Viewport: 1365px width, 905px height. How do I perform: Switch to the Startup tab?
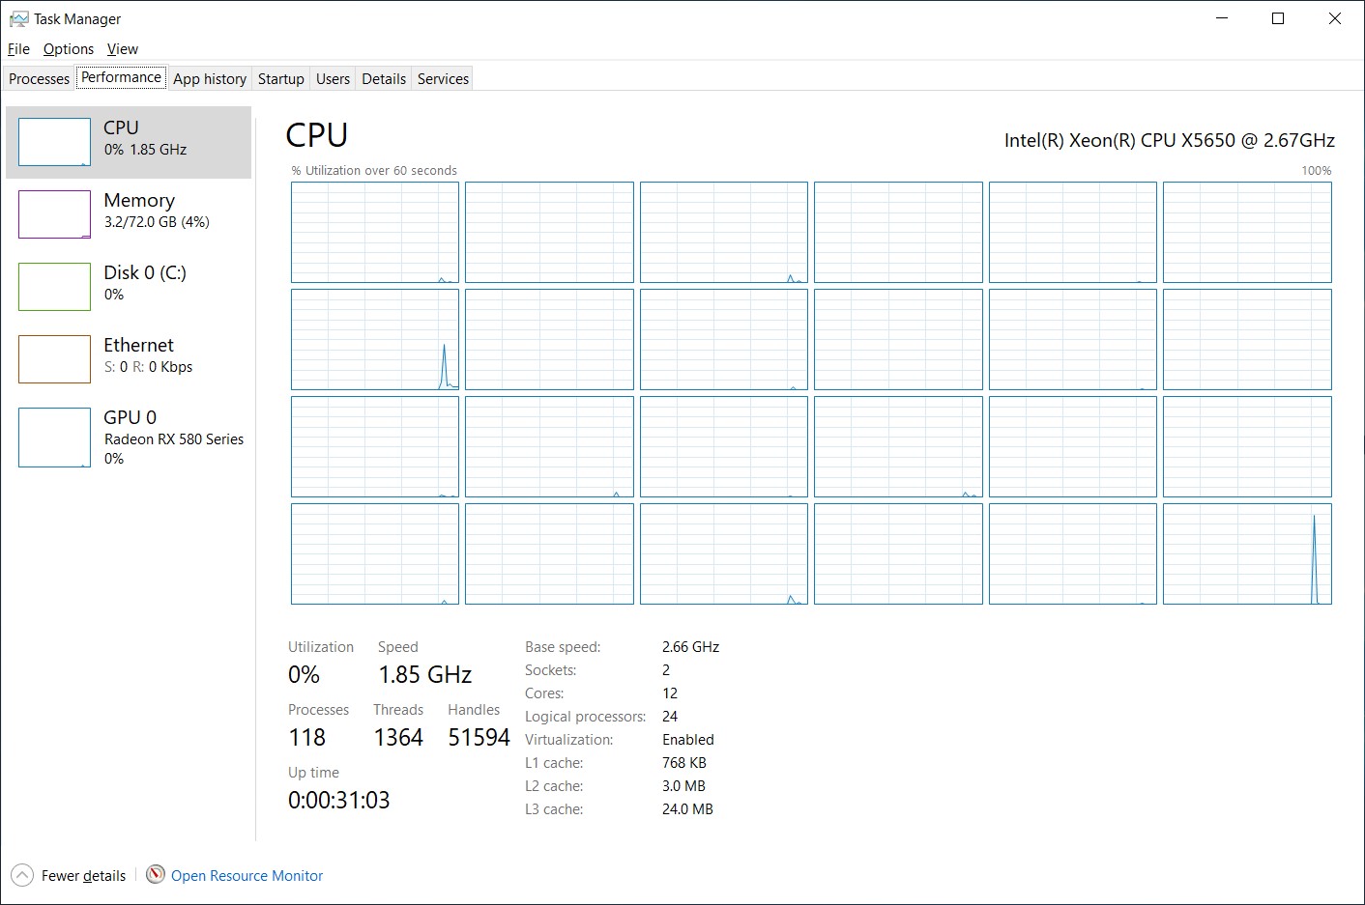(x=280, y=79)
